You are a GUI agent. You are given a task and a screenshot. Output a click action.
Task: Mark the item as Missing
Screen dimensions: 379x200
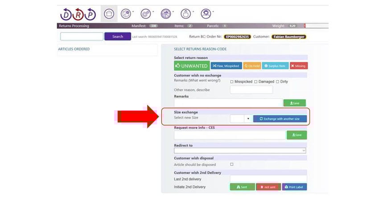tap(299, 66)
